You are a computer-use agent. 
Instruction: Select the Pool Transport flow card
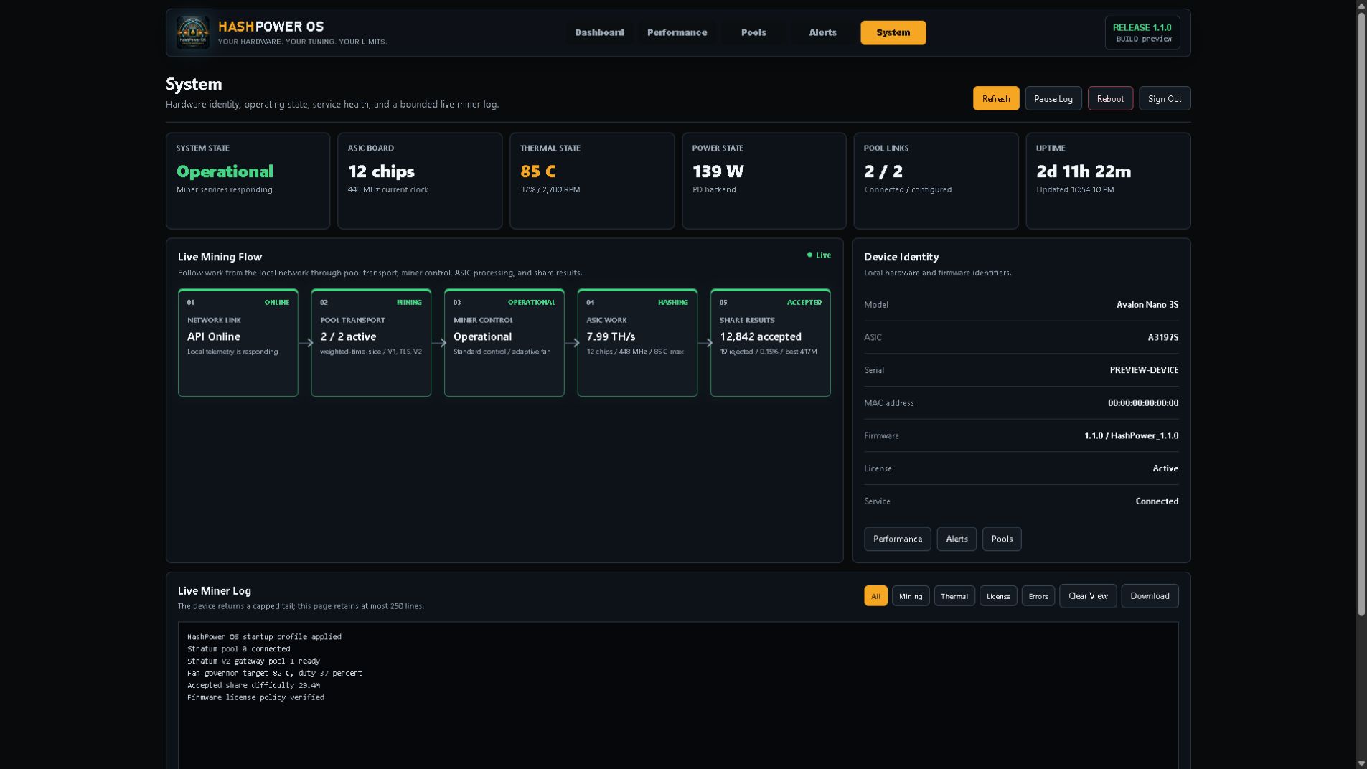[x=371, y=343]
